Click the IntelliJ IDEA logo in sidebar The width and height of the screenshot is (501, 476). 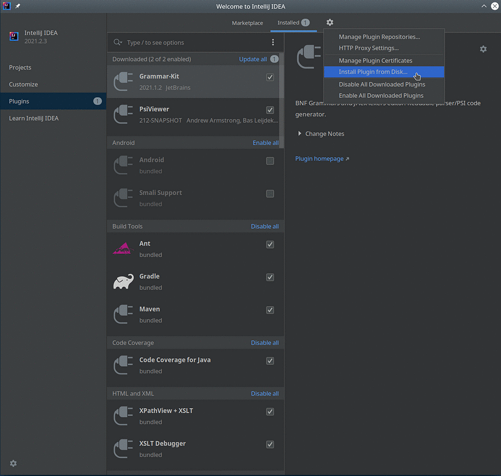tap(13, 36)
